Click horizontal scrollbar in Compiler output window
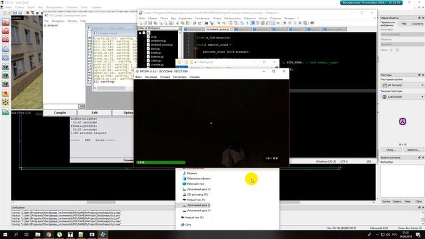The height and width of the screenshot is (239, 425). (x=111, y=88)
